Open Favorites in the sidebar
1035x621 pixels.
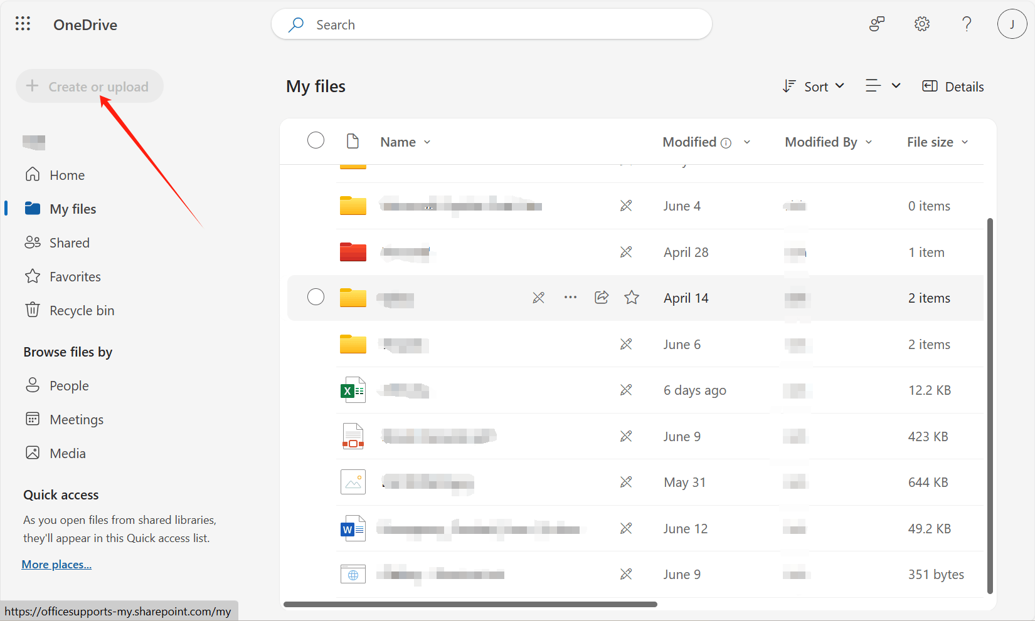tap(63, 276)
